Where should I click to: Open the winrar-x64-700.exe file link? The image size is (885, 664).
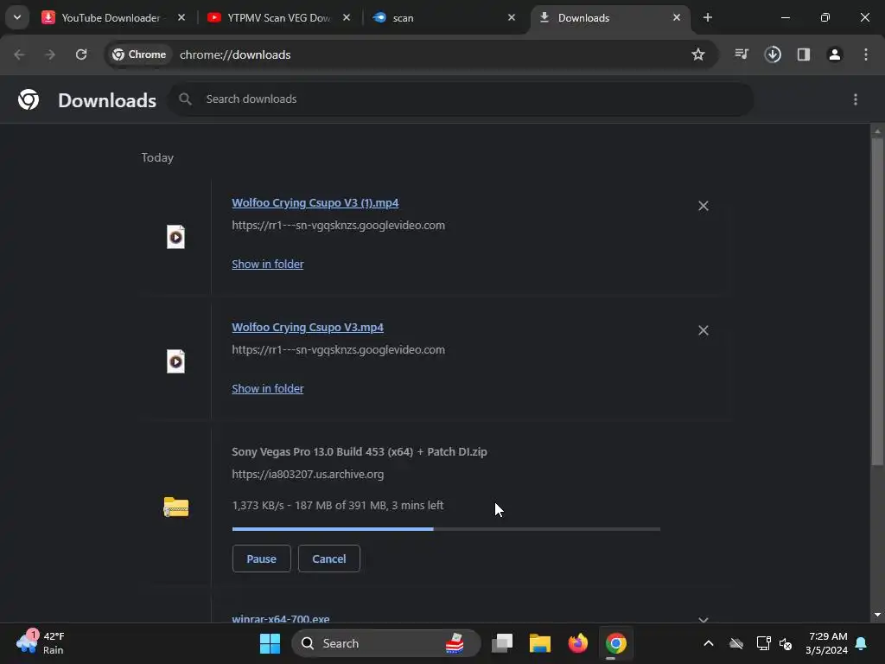coord(281,619)
